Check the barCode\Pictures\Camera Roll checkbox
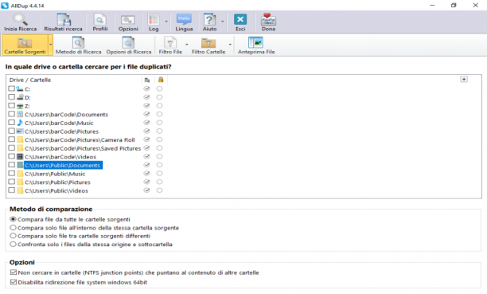487x294 pixels. (x=12, y=139)
